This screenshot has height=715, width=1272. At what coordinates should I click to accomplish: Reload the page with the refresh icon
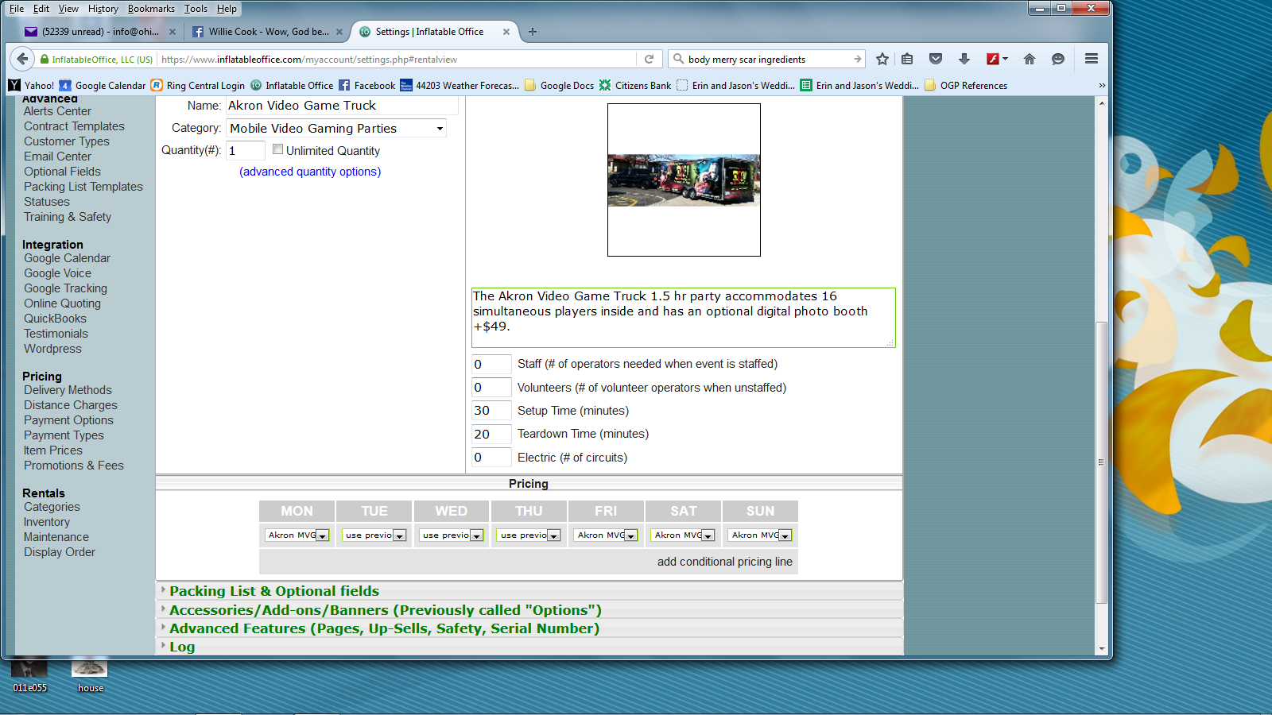649,59
